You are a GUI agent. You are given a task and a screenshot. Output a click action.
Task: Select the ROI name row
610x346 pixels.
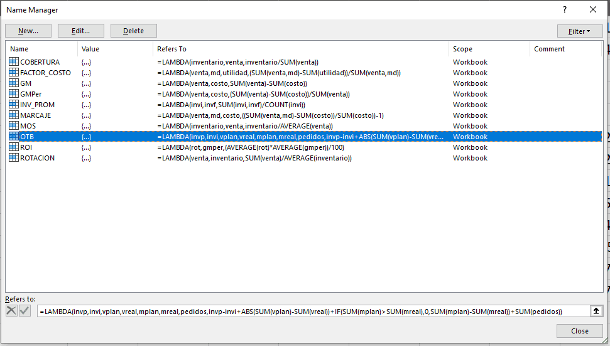(28, 147)
